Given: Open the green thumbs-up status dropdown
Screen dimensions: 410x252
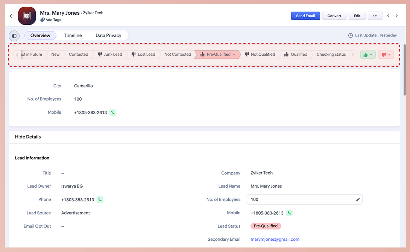Looking at the screenshot, I should 367,55.
